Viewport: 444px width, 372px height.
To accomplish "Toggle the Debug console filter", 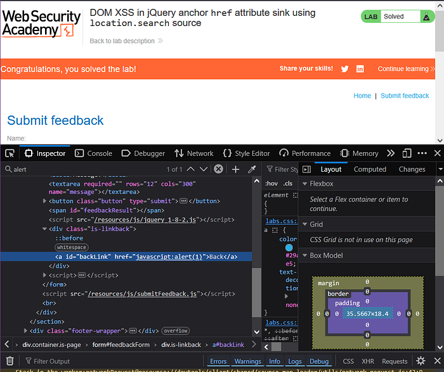I will [319, 361].
